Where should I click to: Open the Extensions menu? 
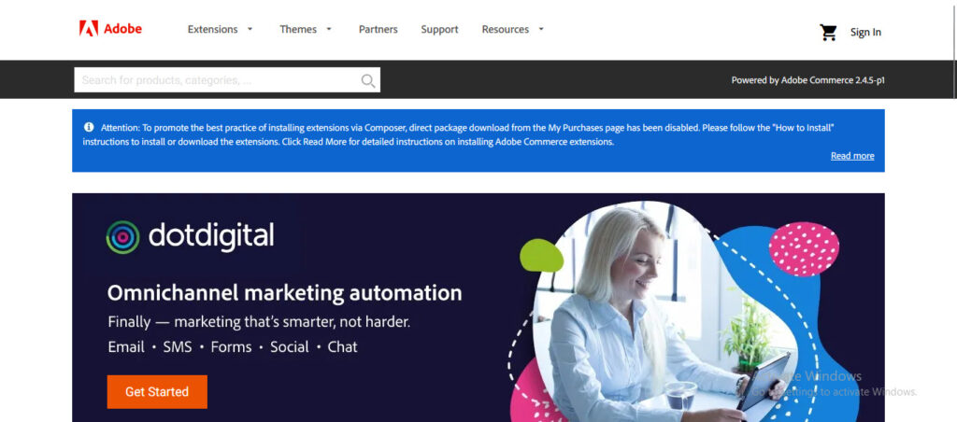pyautogui.click(x=212, y=29)
